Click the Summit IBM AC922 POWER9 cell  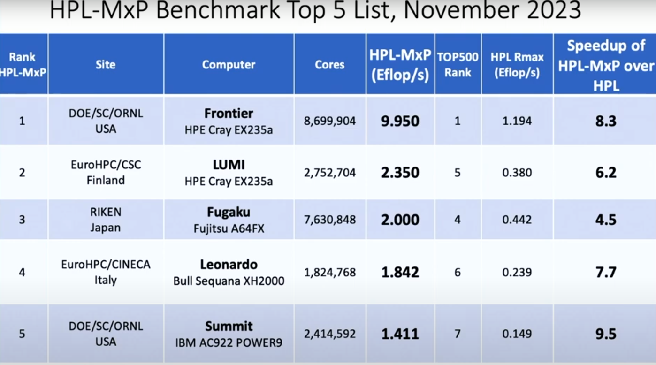click(229, 334)
